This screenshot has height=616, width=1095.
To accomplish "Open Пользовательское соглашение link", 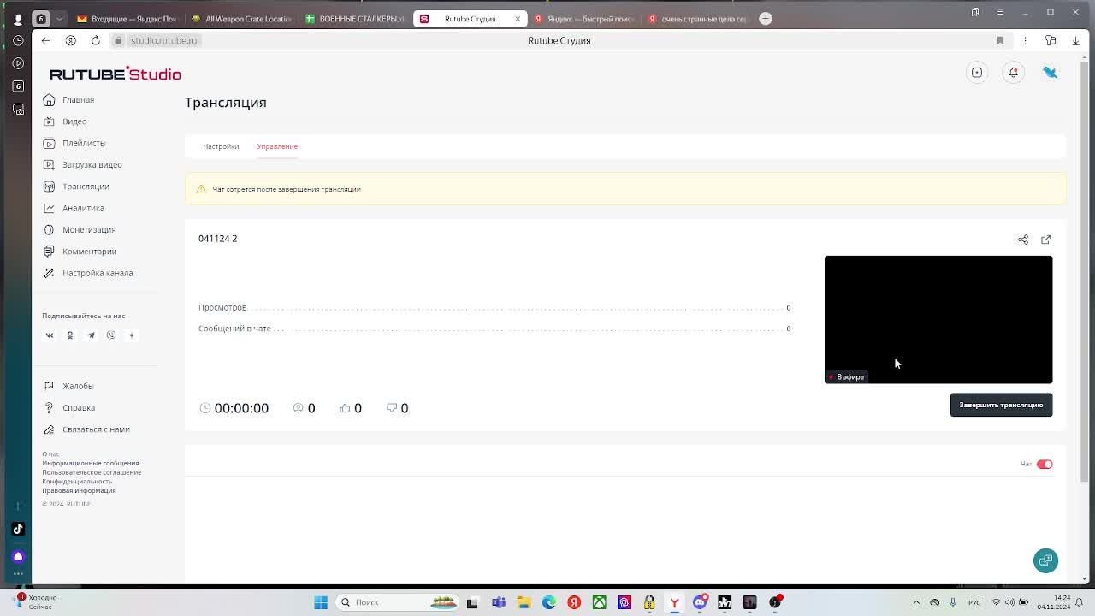I will point(92,472).
